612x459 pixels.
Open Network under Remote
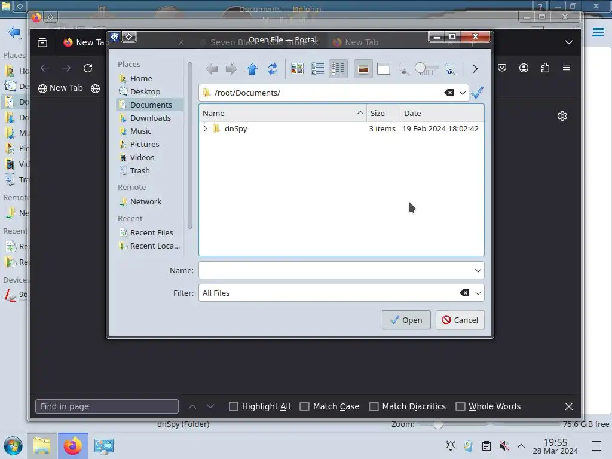click(150, 202)
